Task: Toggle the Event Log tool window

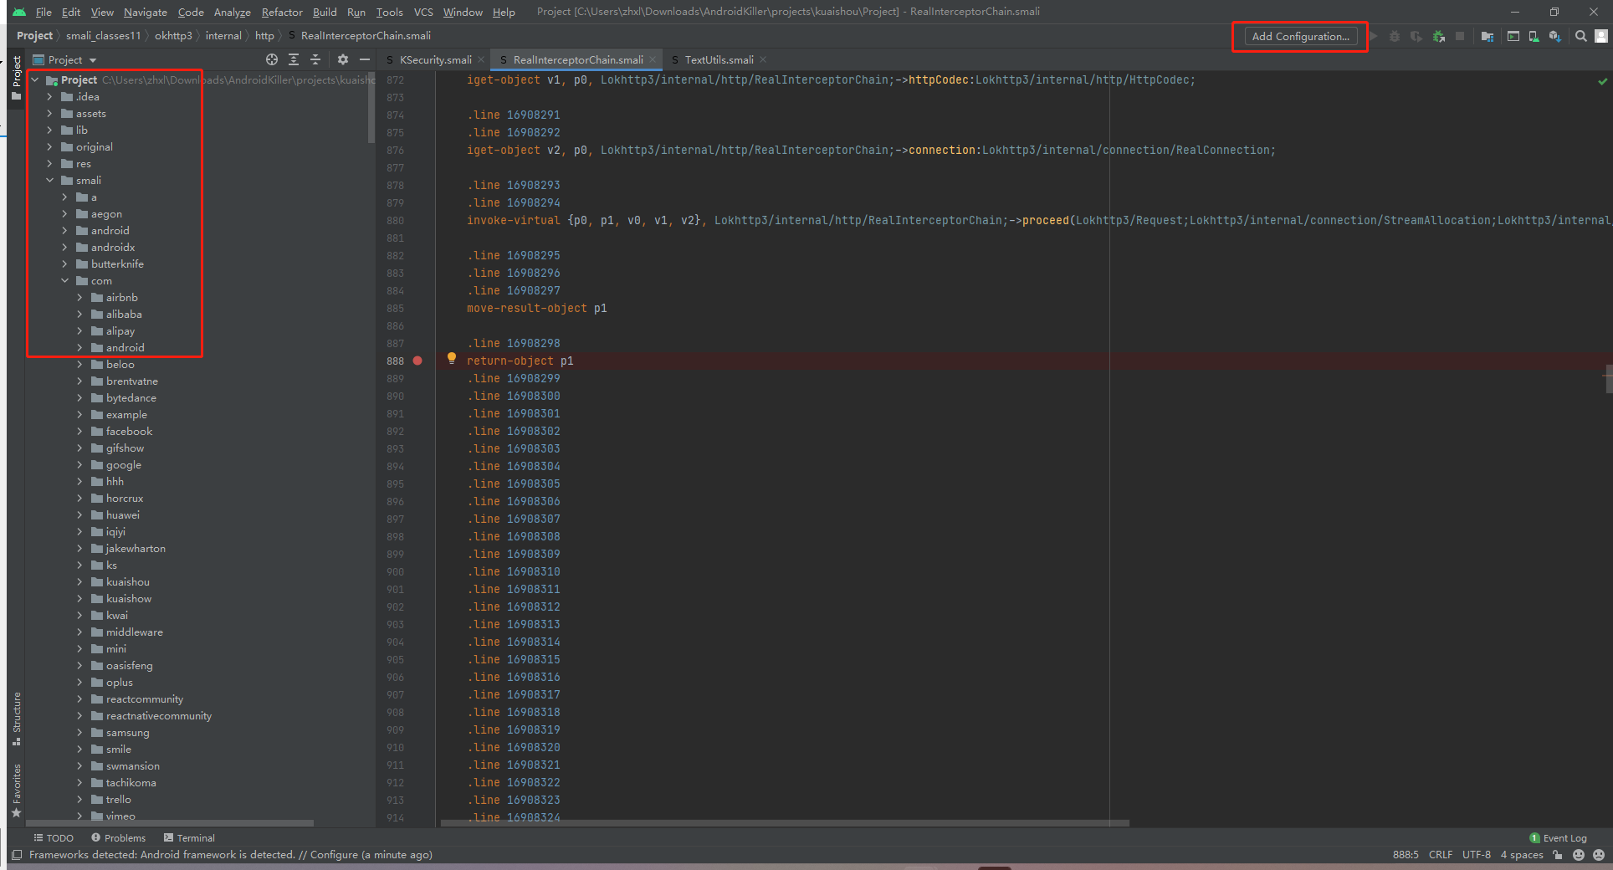Action: [x=1558, y=837]
